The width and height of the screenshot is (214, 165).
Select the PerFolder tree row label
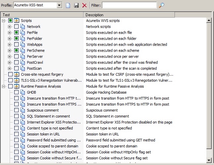click(x=35, y=39)
